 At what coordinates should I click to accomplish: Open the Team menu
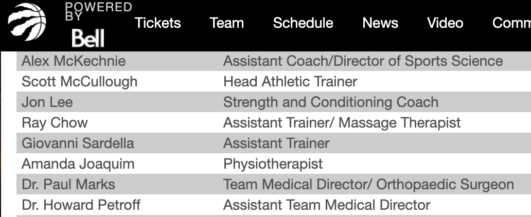(x=226, y=23)
